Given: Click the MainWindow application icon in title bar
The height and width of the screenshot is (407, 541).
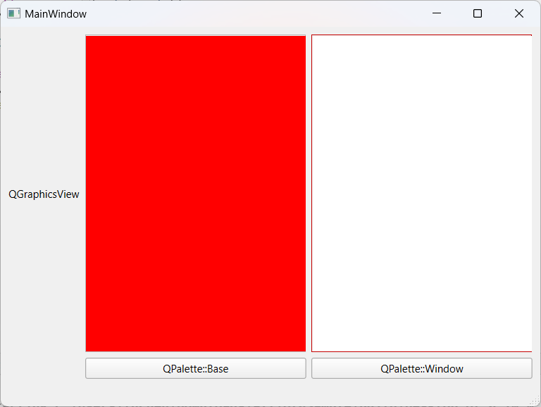Looking at the screenshot, I should [13, 13].
